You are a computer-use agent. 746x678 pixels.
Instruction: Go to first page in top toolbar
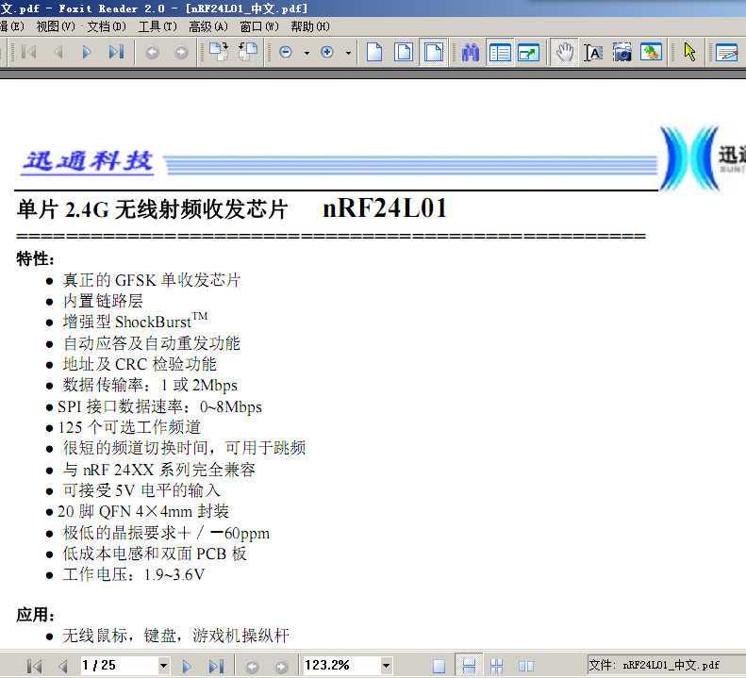29,52
